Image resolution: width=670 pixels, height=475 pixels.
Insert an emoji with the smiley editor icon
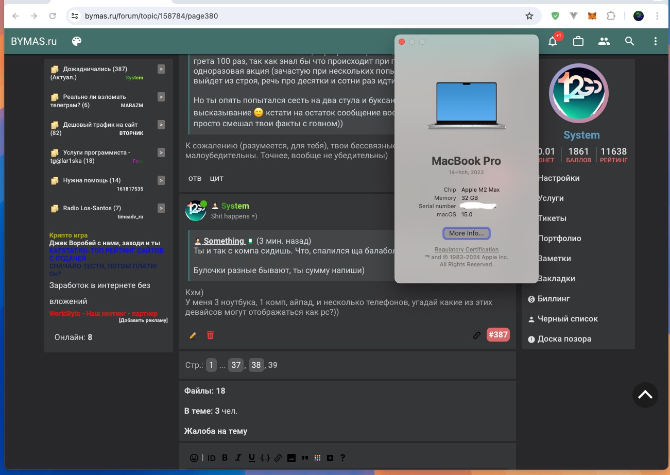click(x=194, y=457)
